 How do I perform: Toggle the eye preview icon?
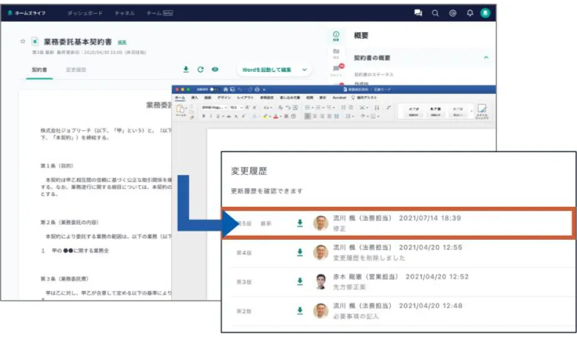point(215,70)
